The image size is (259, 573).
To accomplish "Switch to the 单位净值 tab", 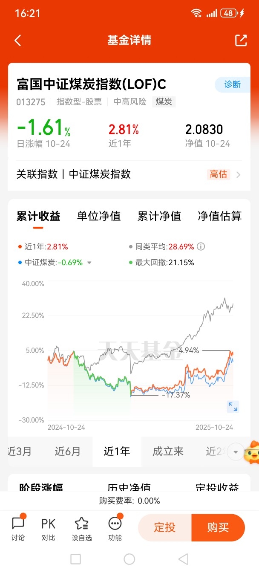I will coord(99,216).
